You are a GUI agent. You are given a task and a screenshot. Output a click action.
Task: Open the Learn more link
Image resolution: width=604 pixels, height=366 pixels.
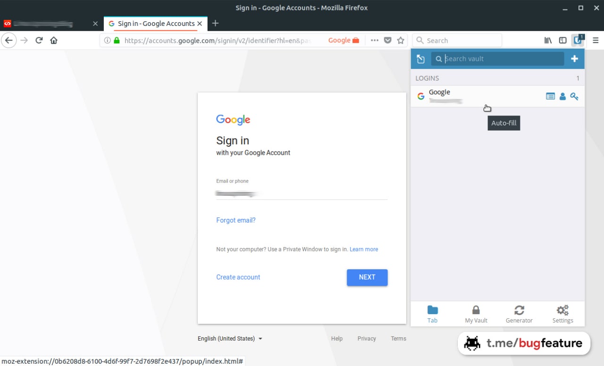tap(364, 249)
